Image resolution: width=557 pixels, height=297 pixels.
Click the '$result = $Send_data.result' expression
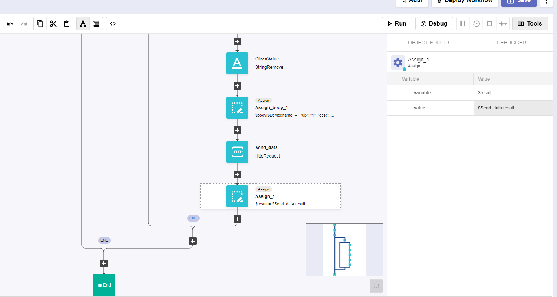tap(280, 204)
